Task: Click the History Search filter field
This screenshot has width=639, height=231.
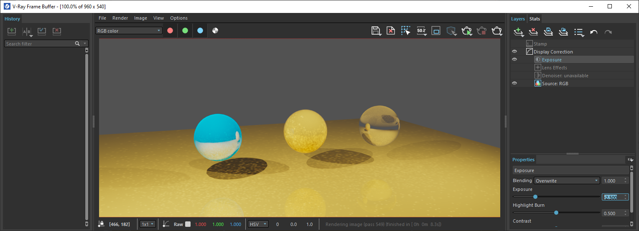Action: click(40, 44)
